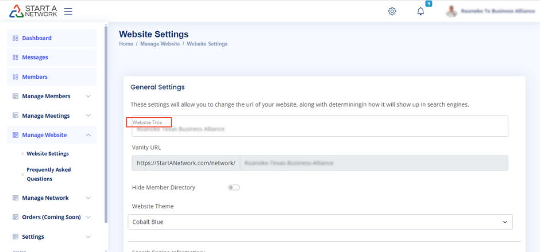Click the Home breadcrumb link
540x252 pixels.
click(126, 44)
